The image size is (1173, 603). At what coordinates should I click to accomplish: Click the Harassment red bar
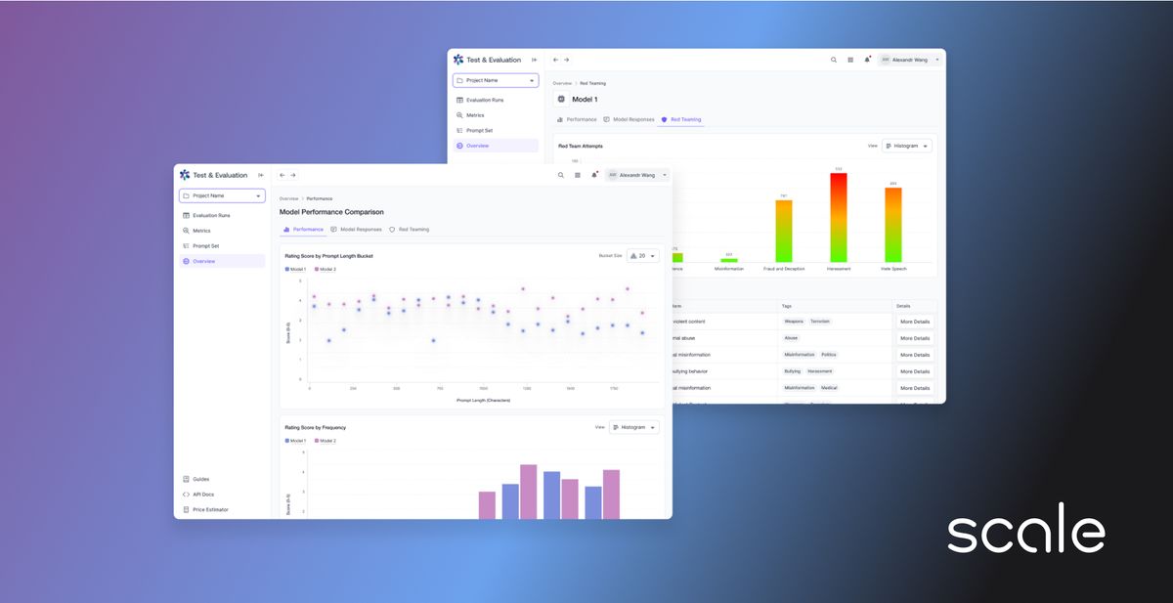pyautogui.click(x=838, y=218)
